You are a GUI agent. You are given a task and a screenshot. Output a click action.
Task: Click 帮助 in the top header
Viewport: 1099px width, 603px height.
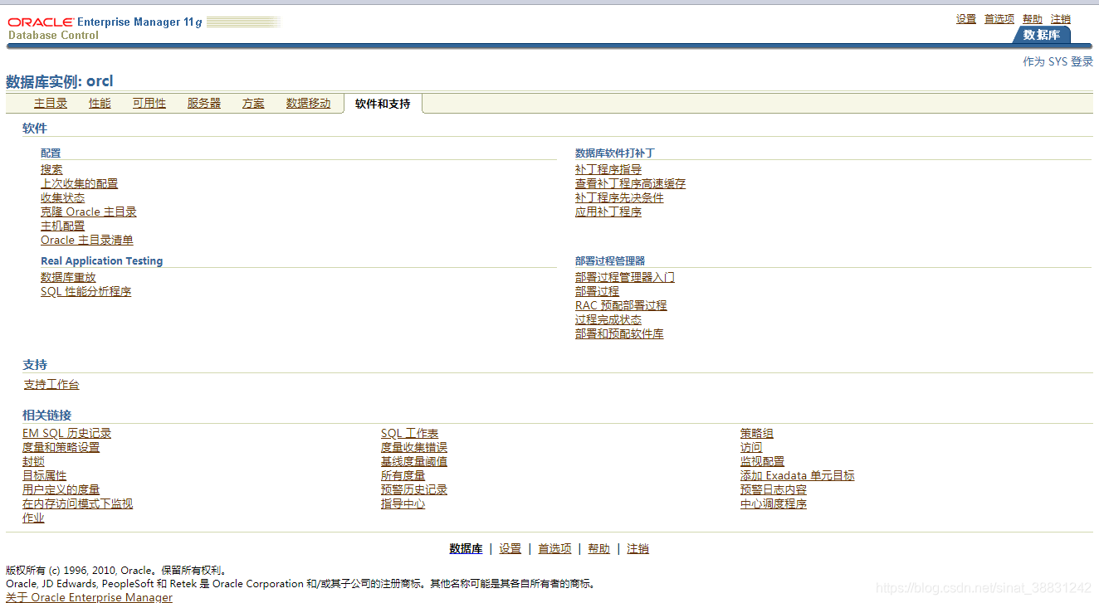pos(1033,19)
